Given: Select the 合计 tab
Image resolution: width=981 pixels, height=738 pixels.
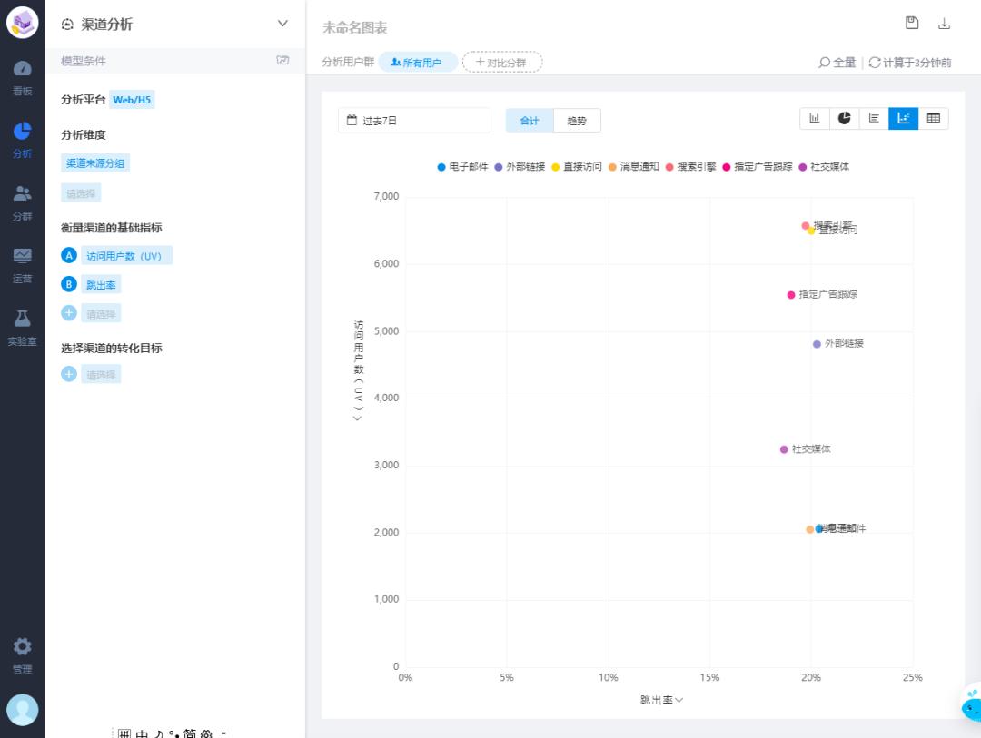Looking at the screenshot, I should pos(530,121).
